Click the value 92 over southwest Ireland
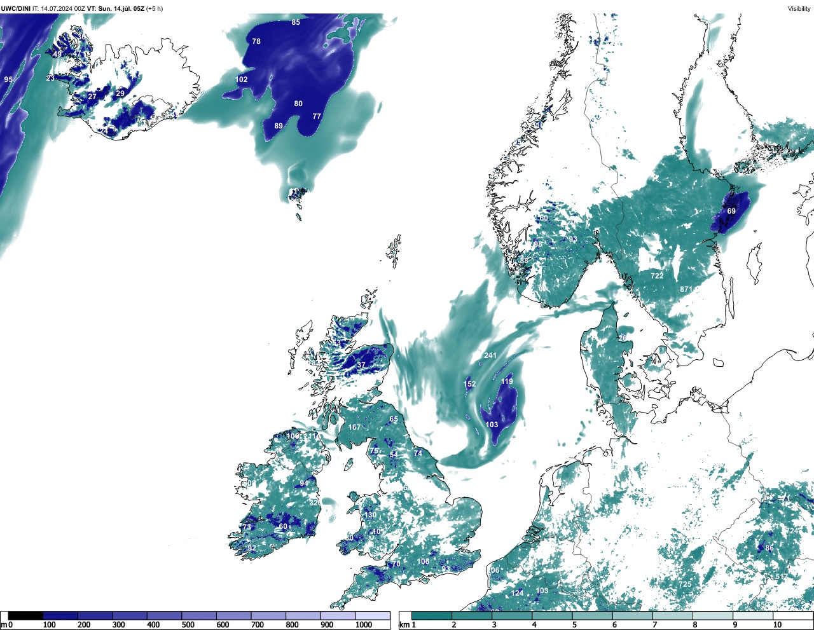The image size is (814, 630). coord(252,548)
